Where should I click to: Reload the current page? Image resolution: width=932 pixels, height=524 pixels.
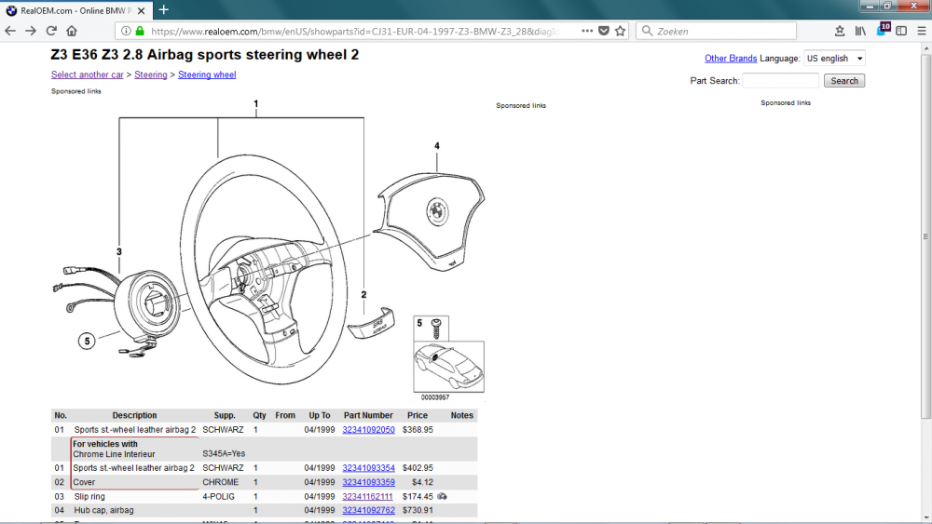click(x=51, y=31)
